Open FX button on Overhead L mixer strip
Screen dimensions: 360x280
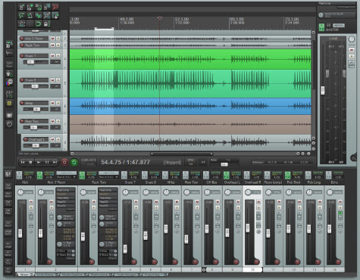(227, 175)
